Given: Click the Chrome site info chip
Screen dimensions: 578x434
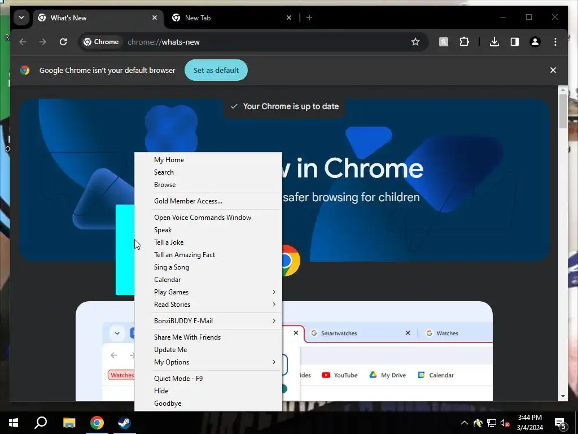Looking at the screenshot, I should click(101, 42).
